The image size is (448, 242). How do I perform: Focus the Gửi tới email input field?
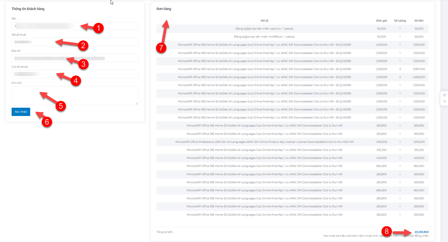coord(75,74)
